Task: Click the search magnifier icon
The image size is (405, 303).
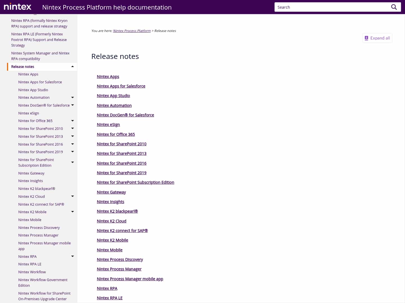Action: click(x=394, y=7)
